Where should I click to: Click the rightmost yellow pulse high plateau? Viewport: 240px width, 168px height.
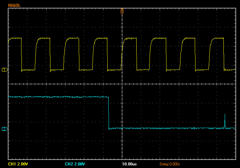tap(218, 38)
